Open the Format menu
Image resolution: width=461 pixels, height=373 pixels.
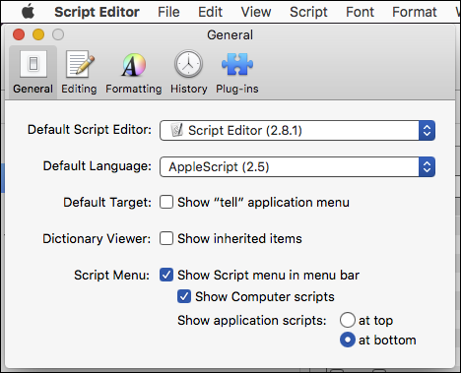(415, 12)
